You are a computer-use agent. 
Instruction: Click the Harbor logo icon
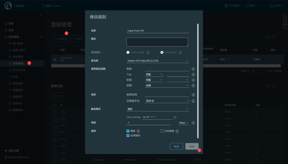pyautogui.click(x=8, y=6)
